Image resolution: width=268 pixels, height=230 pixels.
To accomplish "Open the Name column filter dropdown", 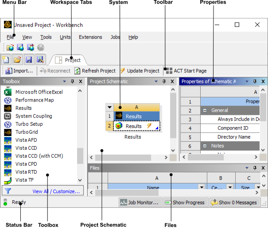I will click(202, 187).
